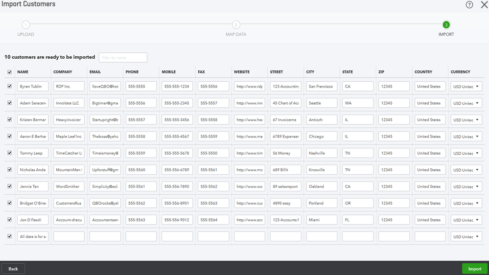
Task: Open currency dropdown for Byran Tublin row
Action: pyautogui.click(x=466, y=87)
